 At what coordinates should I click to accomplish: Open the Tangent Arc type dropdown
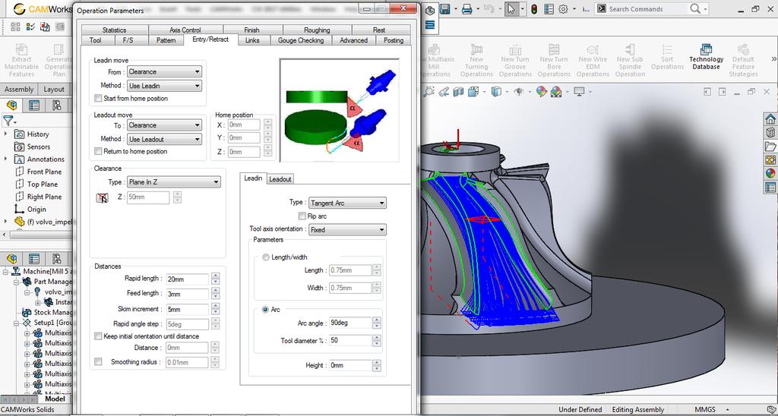[x=347, y=203]
